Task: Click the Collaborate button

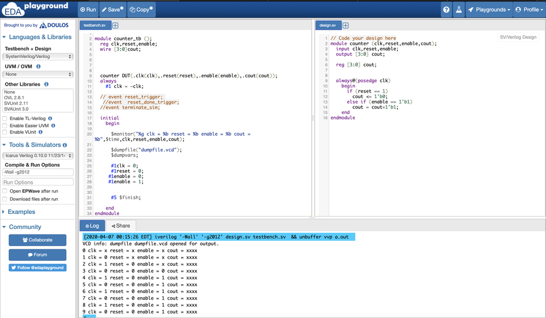Action: pos(37,240)
